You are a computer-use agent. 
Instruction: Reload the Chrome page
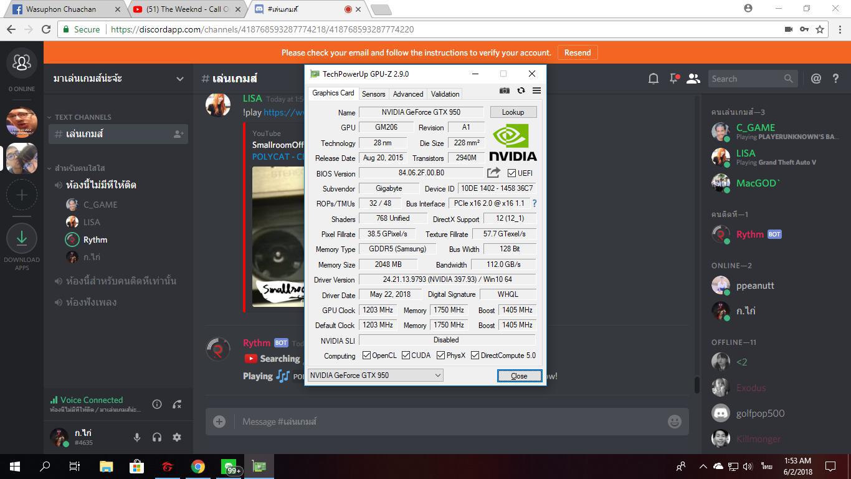[x=45, y=29]
